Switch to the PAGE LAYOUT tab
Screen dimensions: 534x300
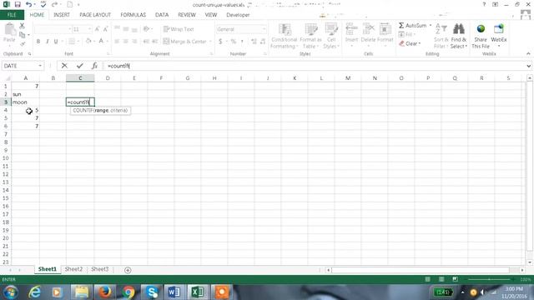click(95, 15)
